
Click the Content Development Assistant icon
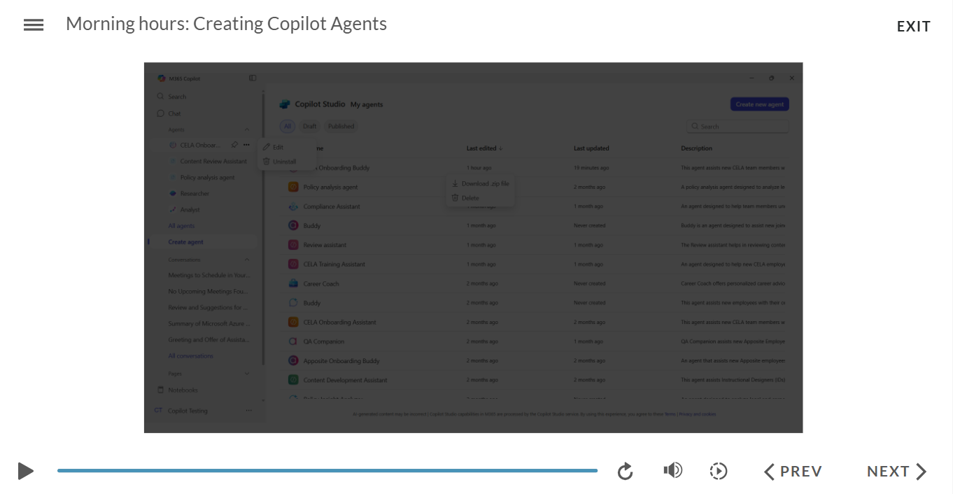294,380
